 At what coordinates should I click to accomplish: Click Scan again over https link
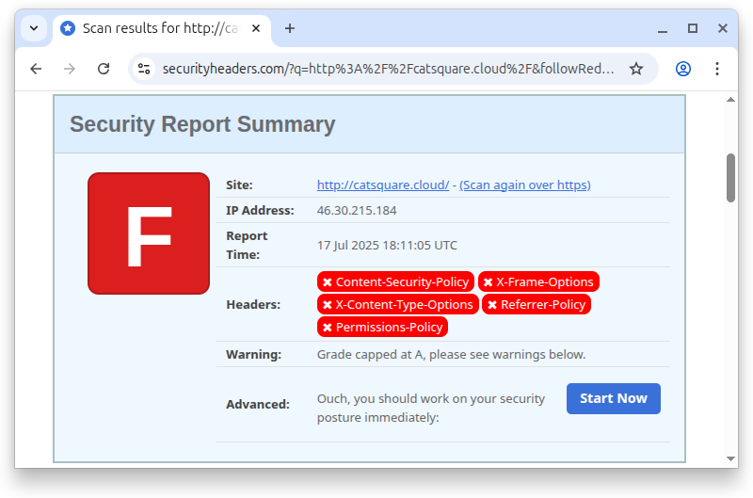tap(524, 185)
